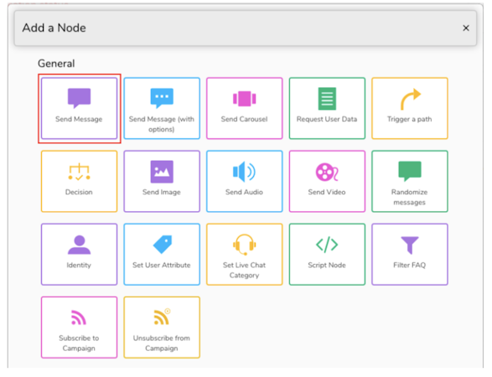Viewport: 492px width, 377px height.
Task: Choose Set User Attribute tag node
Action: (162, 255)
